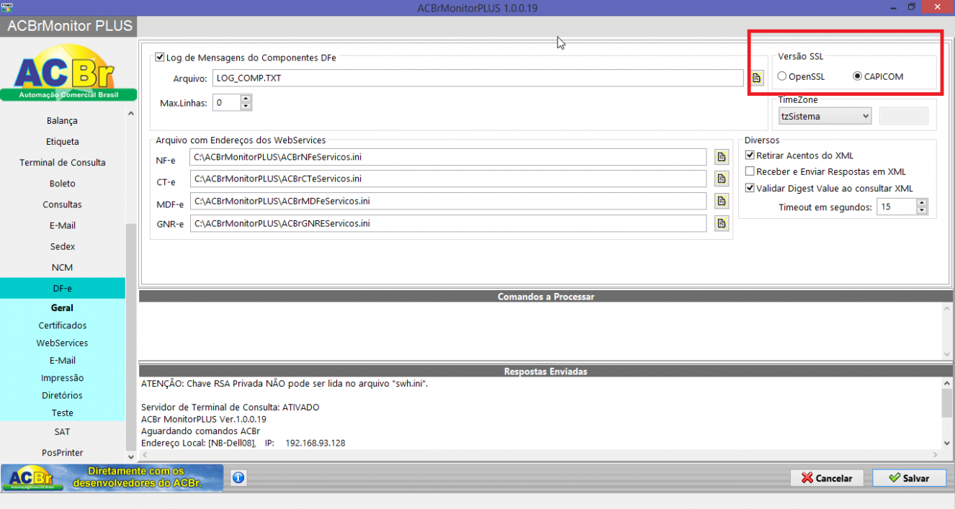Browse for the GNR-e services ini file

coord(722,223)
